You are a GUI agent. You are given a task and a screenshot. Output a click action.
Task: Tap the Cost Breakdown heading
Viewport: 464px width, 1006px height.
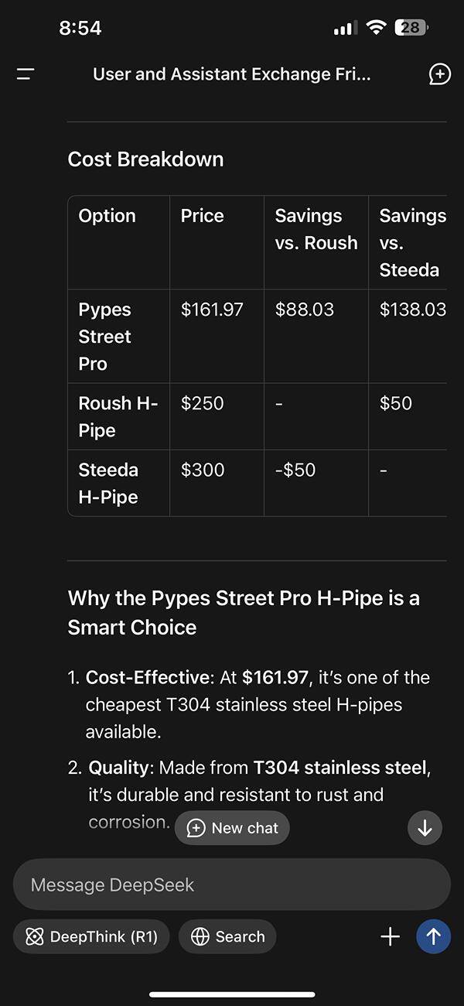tap(145, 159)
